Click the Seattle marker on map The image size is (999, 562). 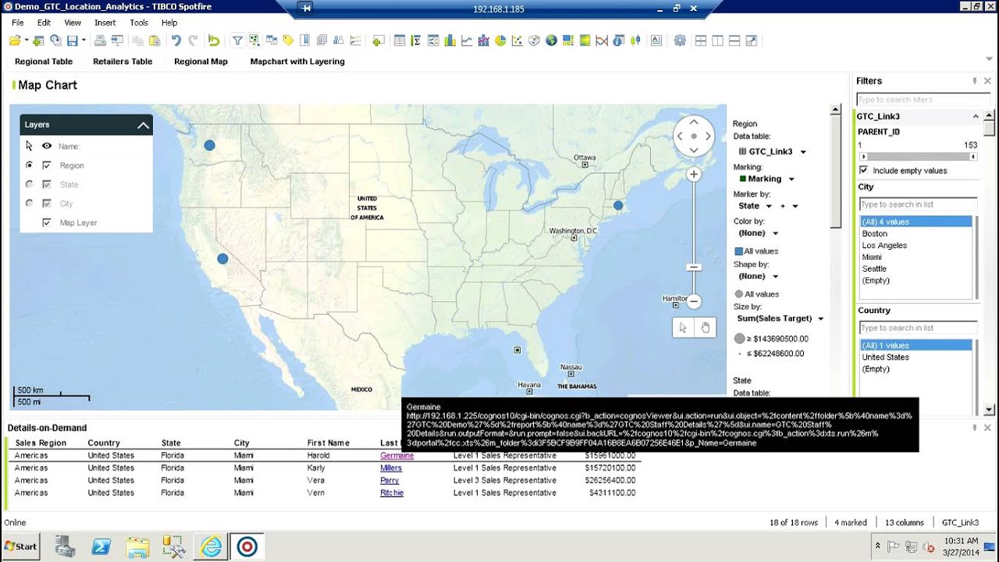click(x=209, y=145)
